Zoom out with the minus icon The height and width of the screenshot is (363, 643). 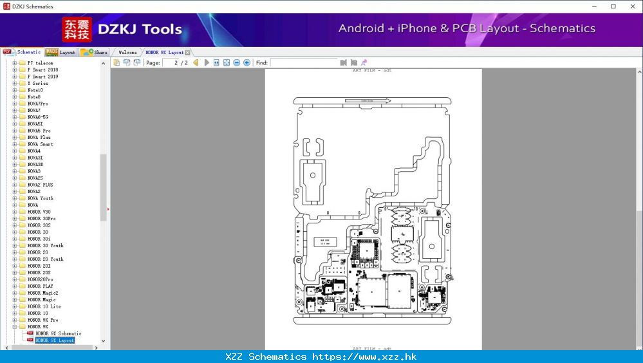tap(237, 62)
